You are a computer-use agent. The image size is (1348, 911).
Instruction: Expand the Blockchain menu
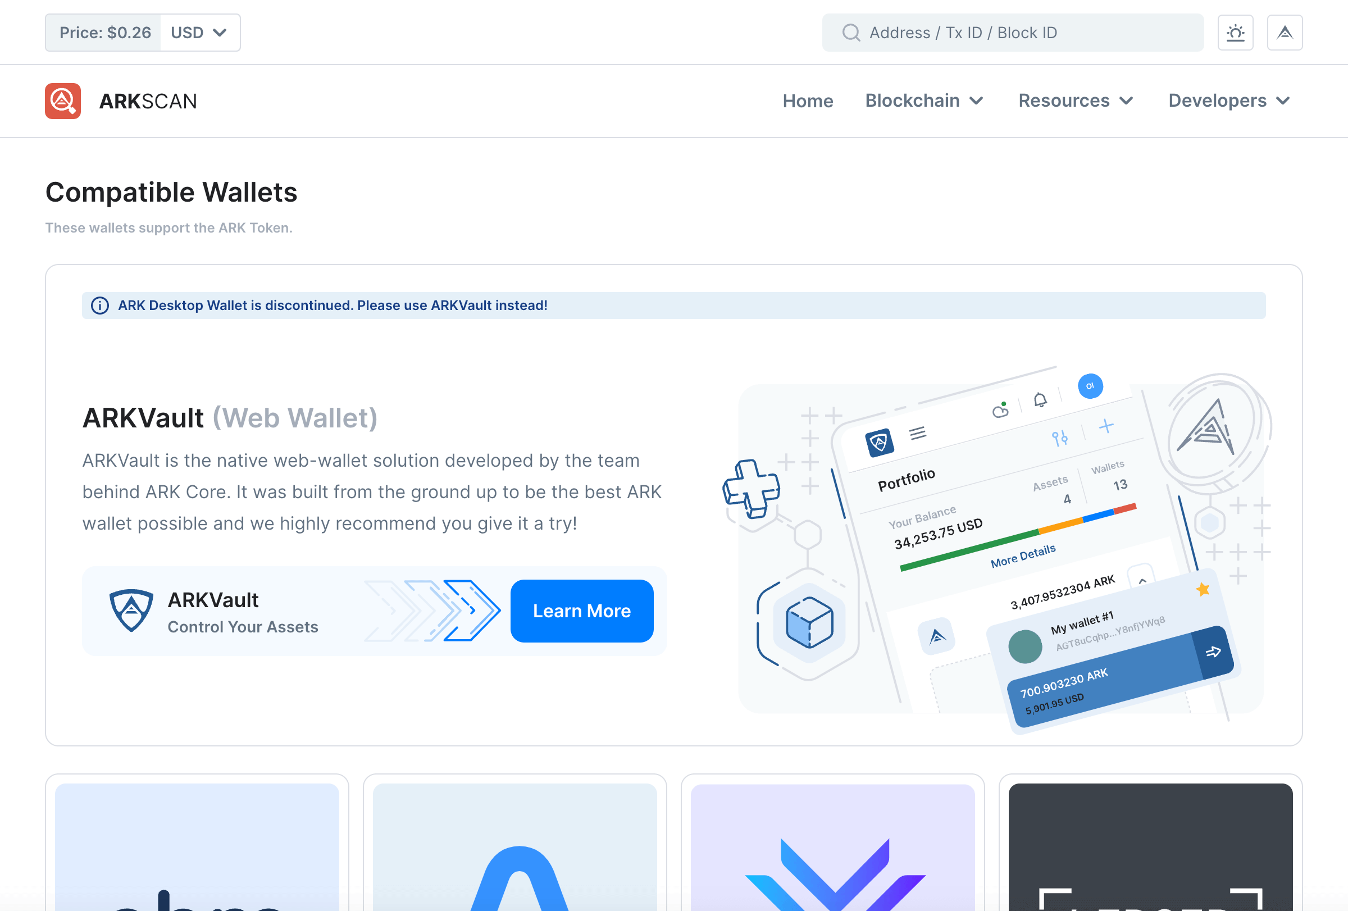pos(925,101)
